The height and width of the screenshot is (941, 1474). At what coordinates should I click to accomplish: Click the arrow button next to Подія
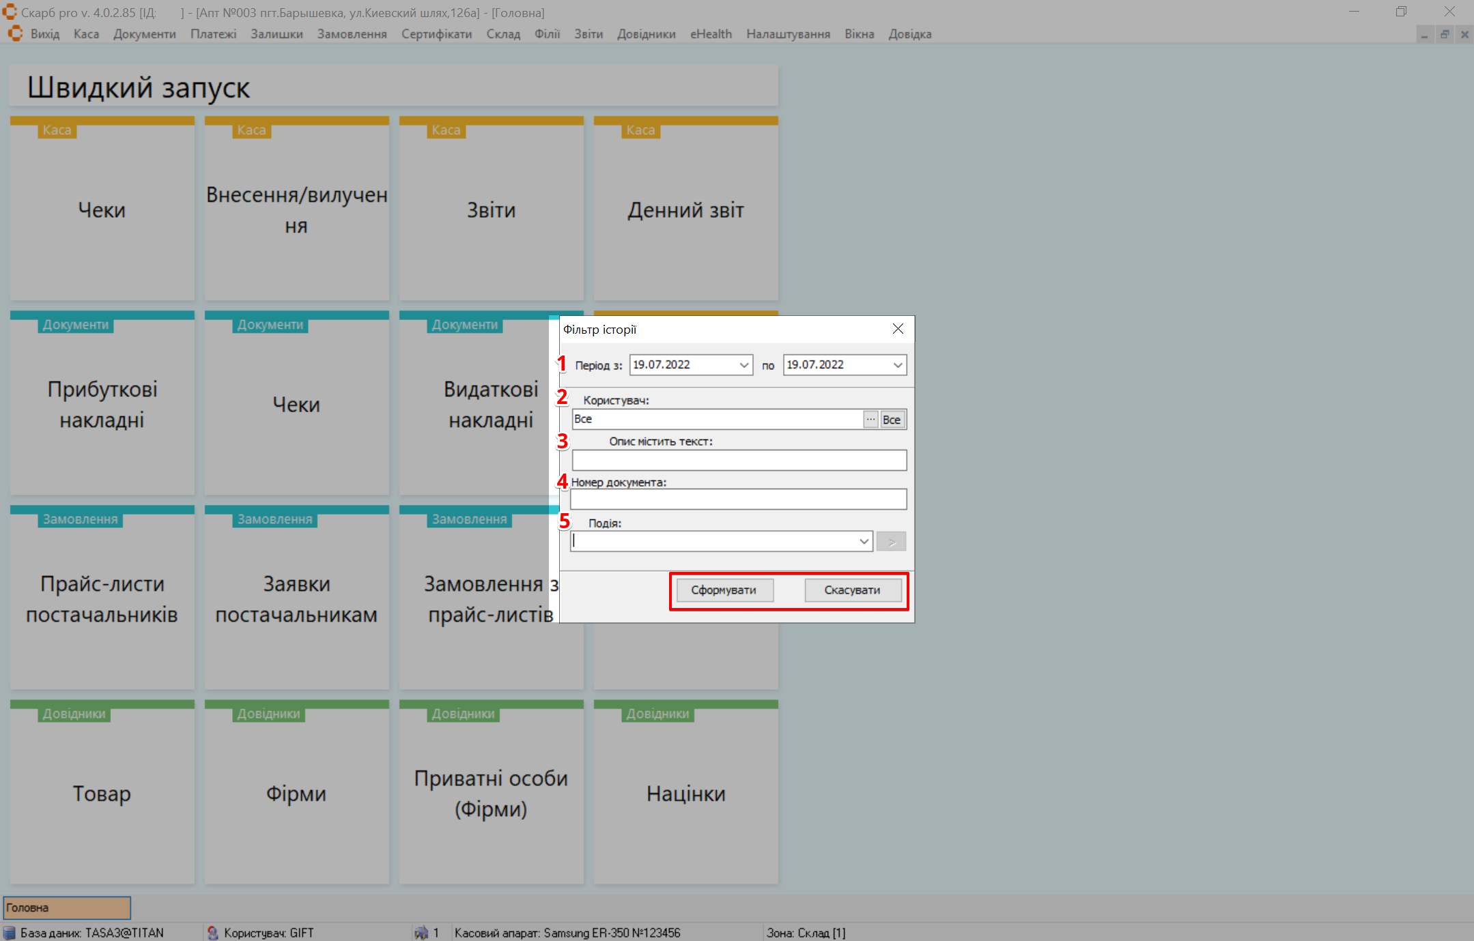pos(891,542)
